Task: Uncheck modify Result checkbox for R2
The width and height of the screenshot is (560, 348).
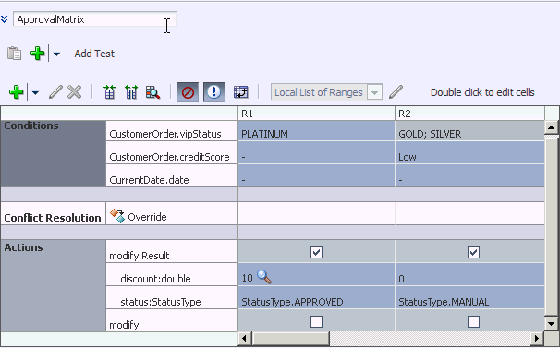Action: (x=473, y=252)
